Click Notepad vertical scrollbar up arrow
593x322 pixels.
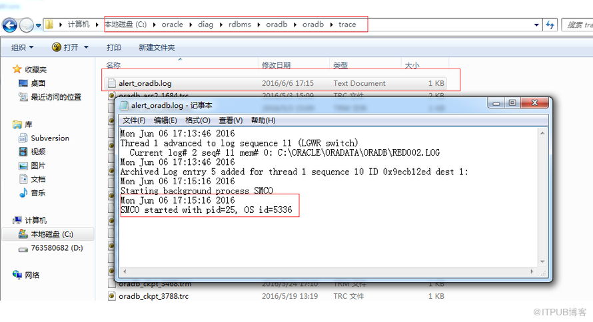pos(542,133)
